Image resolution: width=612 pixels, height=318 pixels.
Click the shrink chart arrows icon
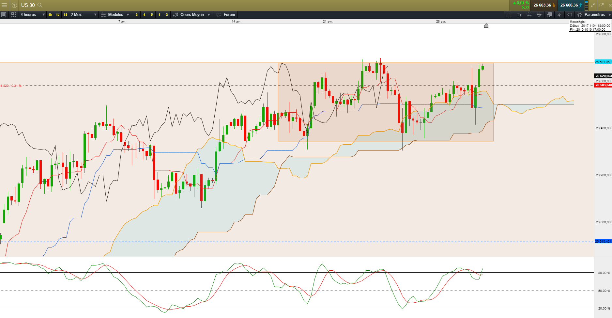coord(593,5)
